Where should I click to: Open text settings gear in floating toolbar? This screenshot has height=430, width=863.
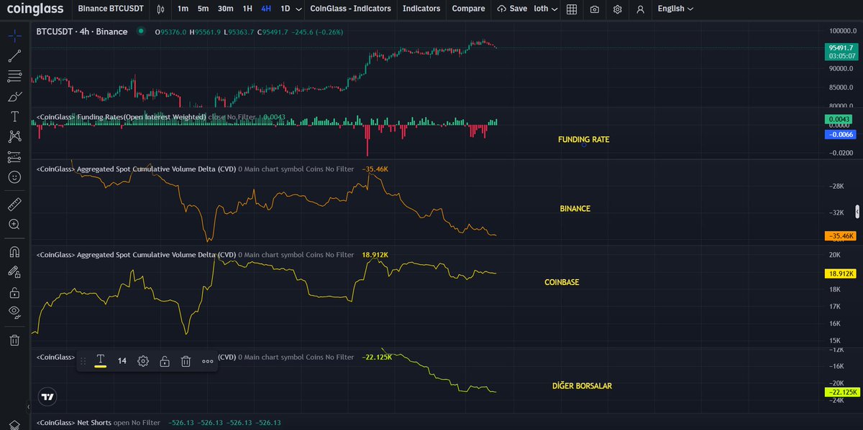(x=143, y=361)
